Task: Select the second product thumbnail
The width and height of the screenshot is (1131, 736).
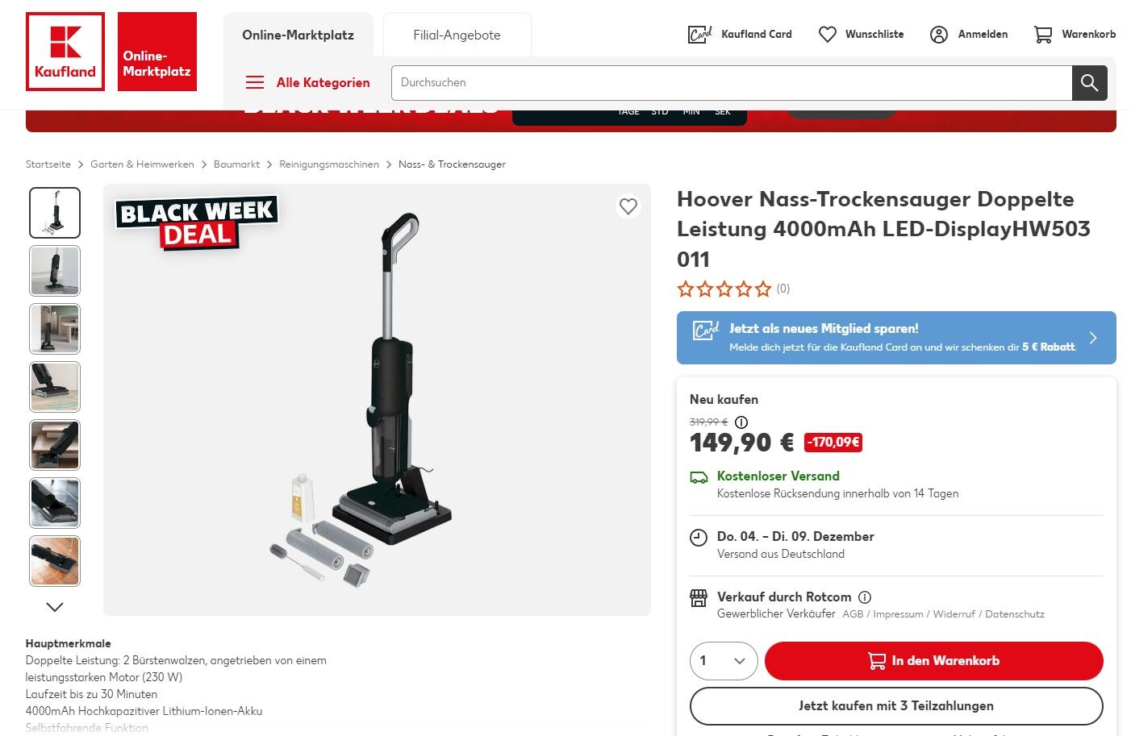Action: [55, 271]
